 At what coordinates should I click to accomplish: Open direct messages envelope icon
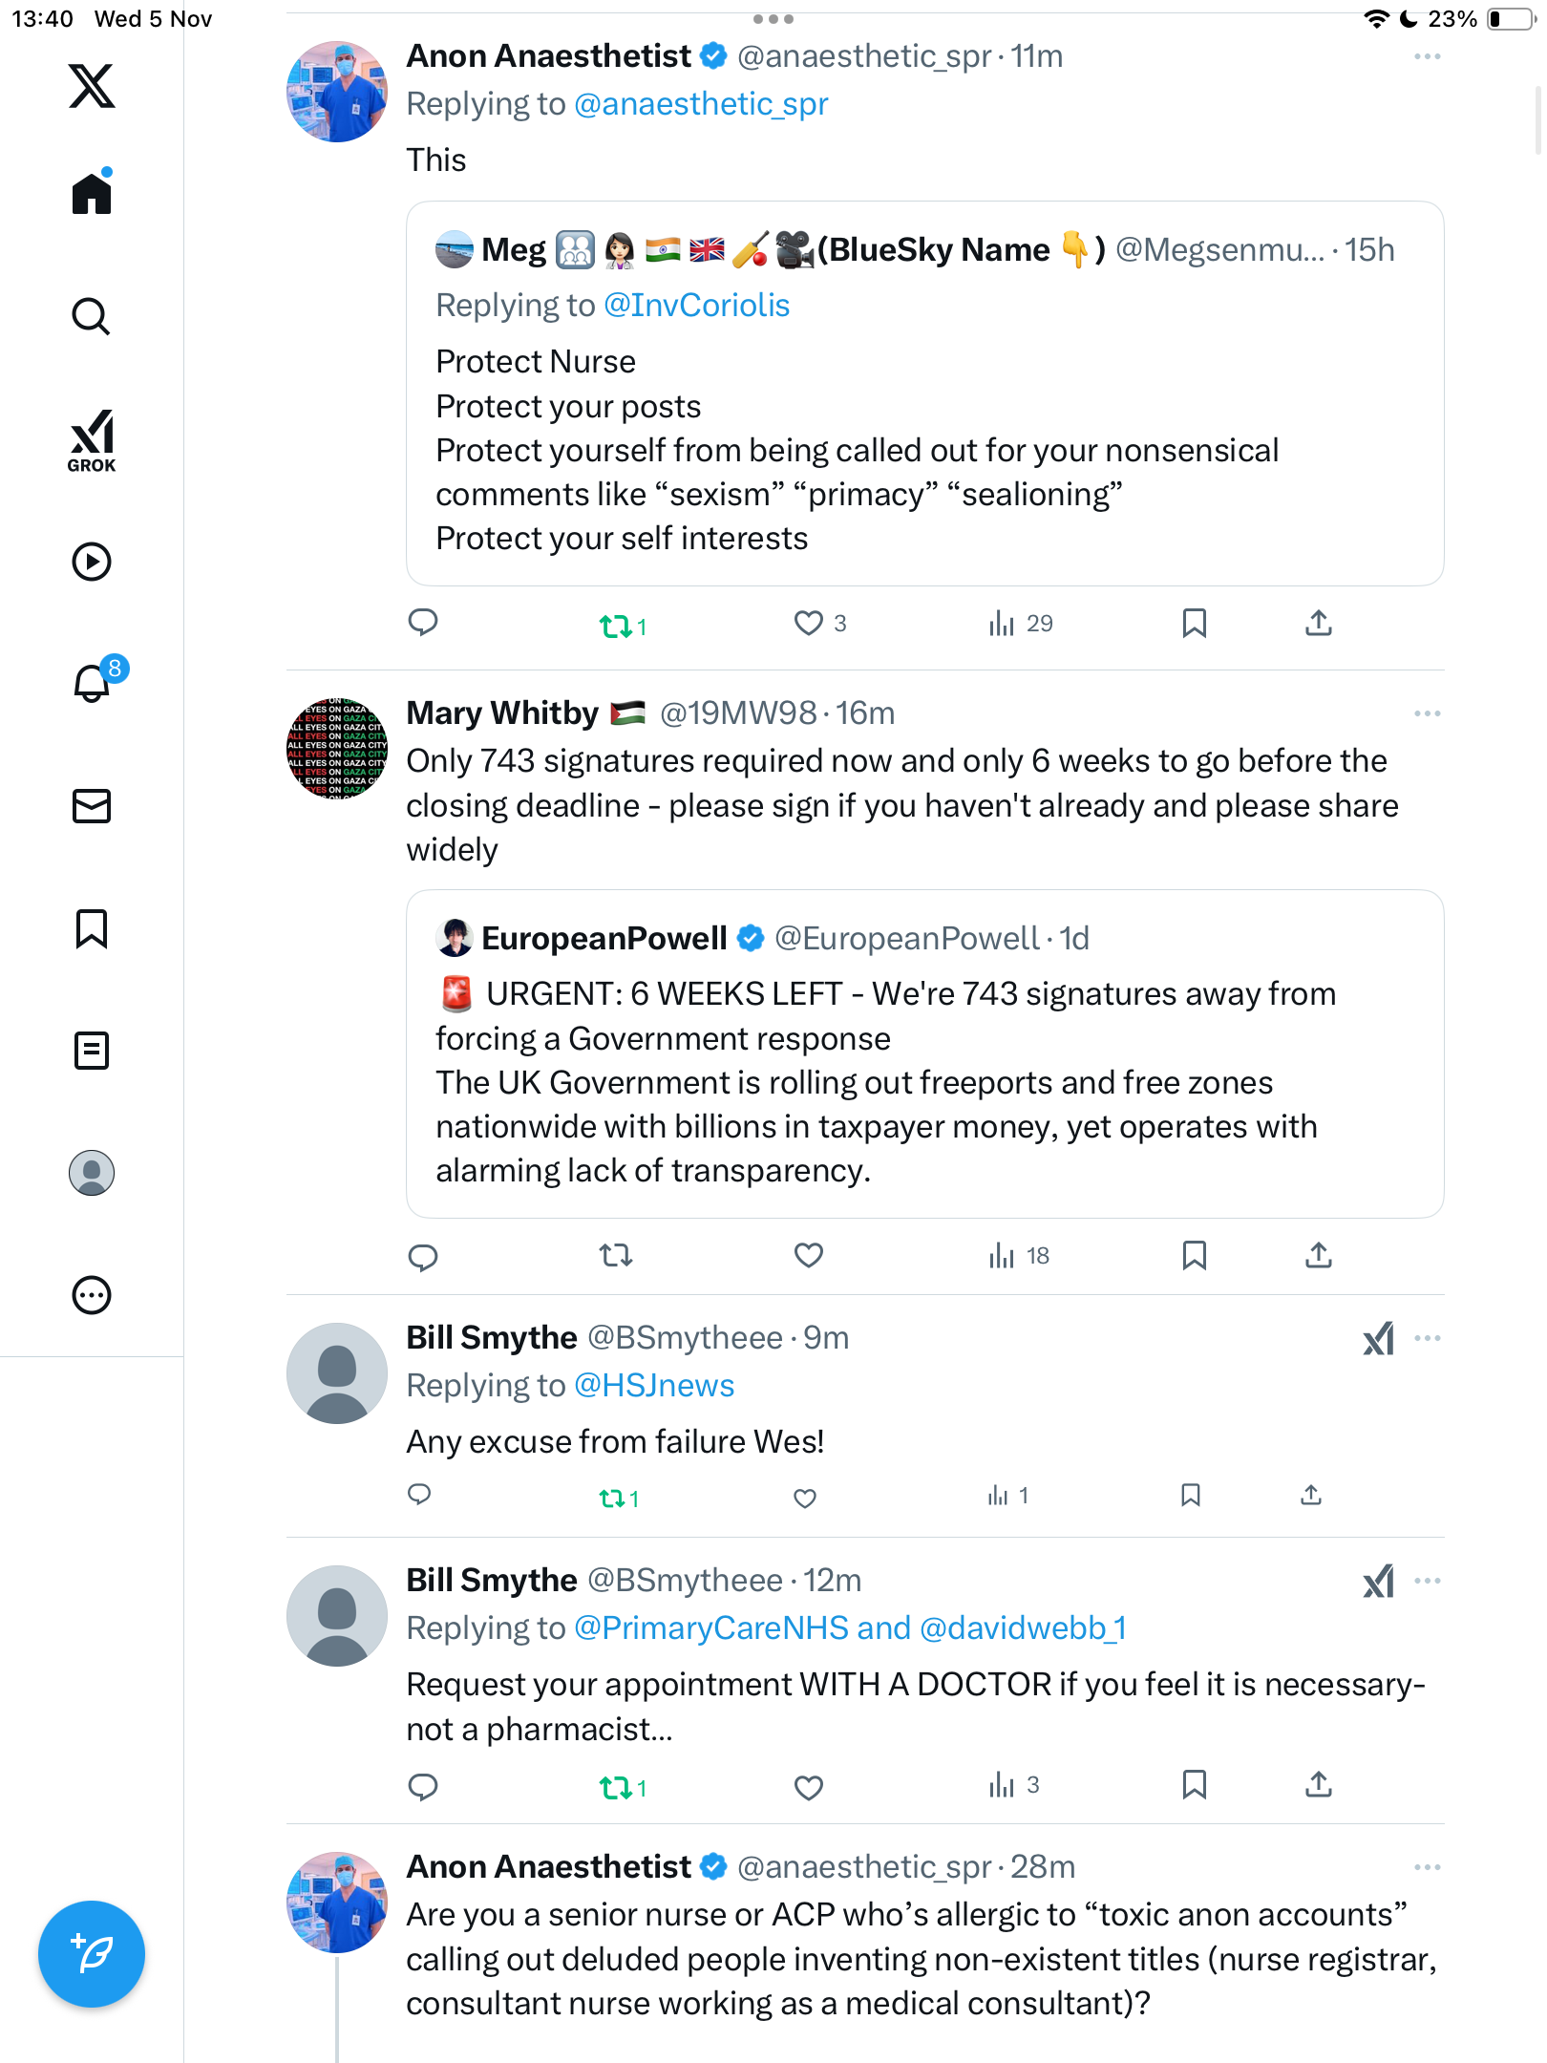92,806
